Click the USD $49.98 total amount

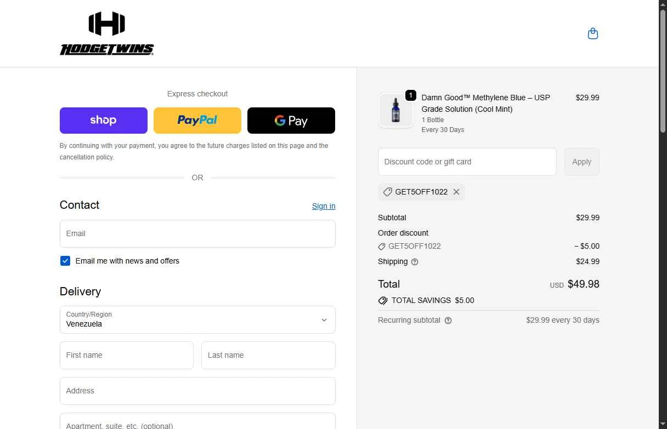(x=574, y=284)
